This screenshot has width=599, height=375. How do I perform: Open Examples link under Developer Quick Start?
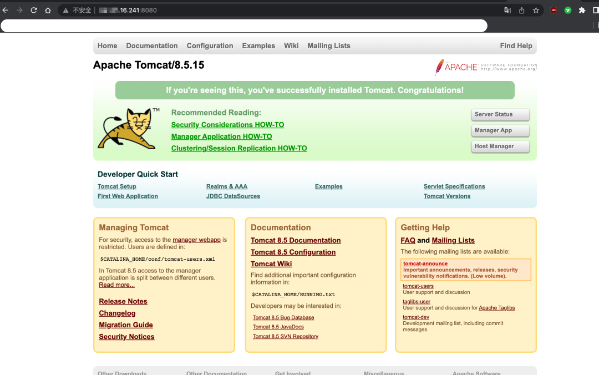tap(328, 186)
